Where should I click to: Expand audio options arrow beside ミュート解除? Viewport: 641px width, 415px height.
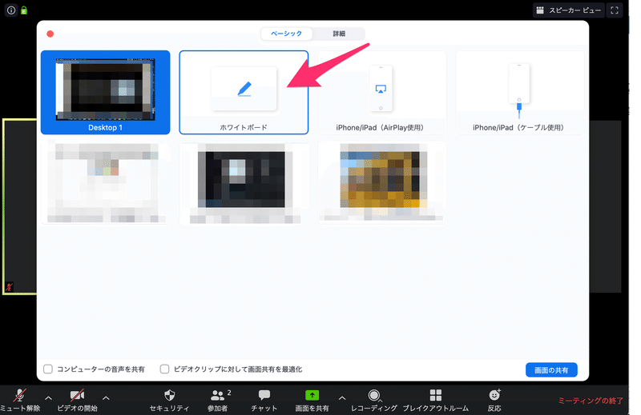(x=48, y=398)
